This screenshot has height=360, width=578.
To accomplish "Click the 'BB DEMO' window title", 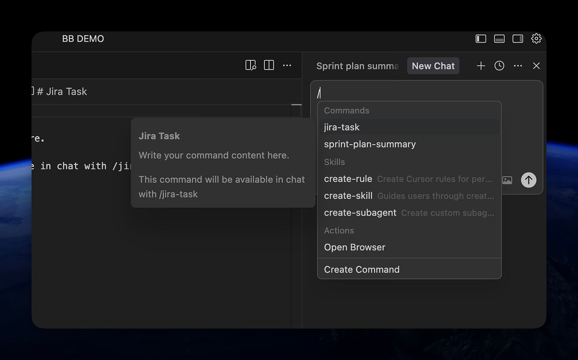I will (x=83, y=39).
